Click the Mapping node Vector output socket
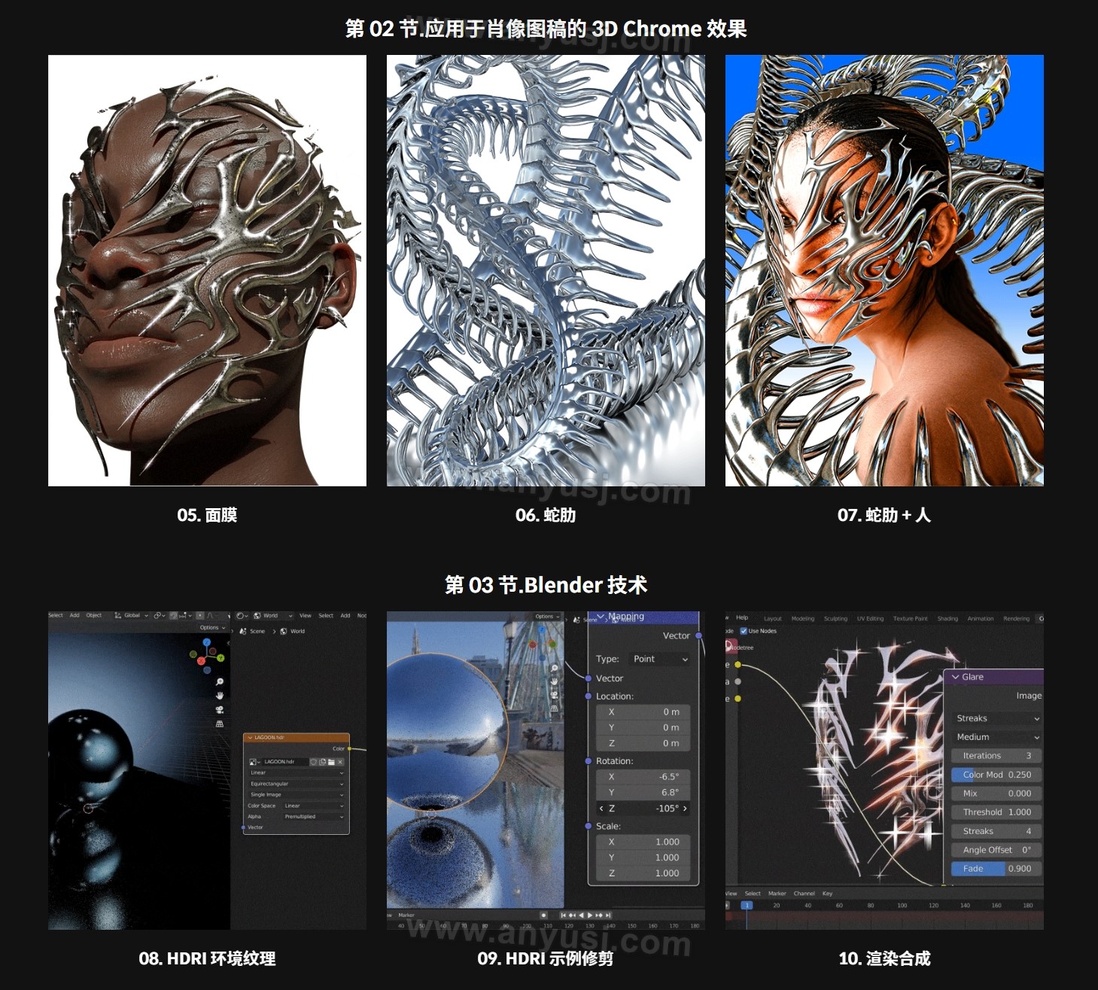 point(699,635)
